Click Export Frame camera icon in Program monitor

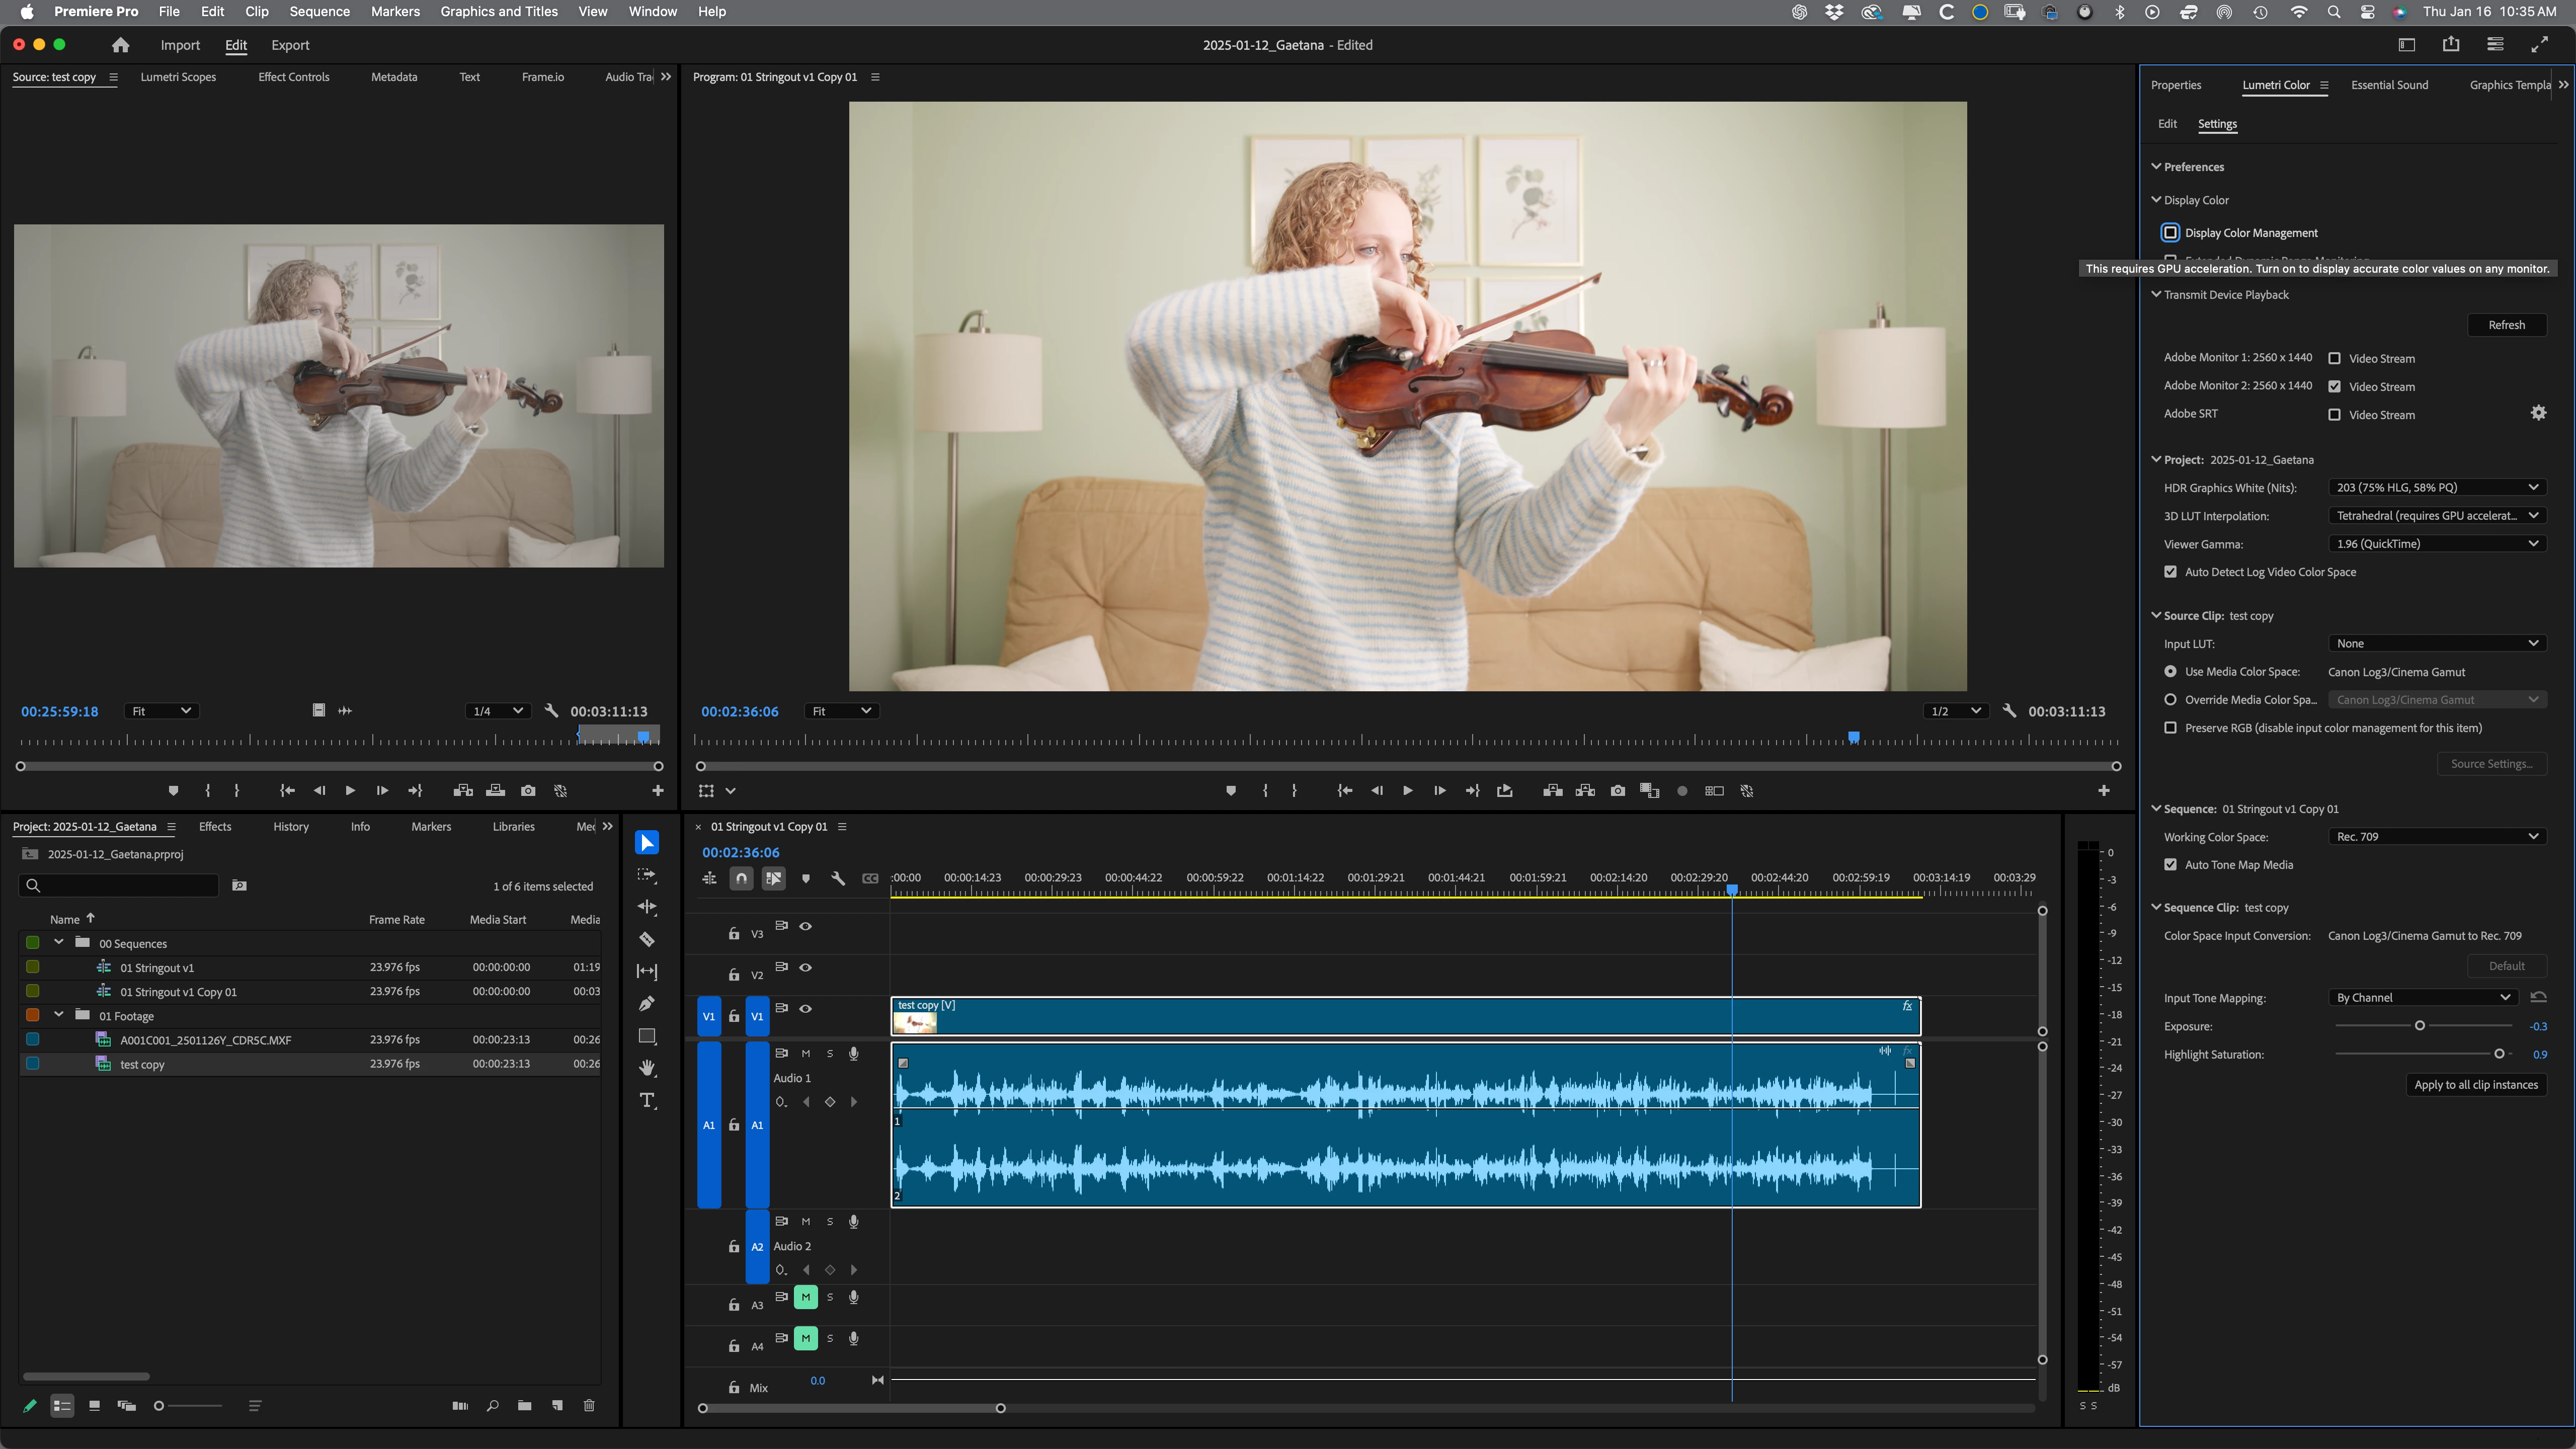[1618, 791]
